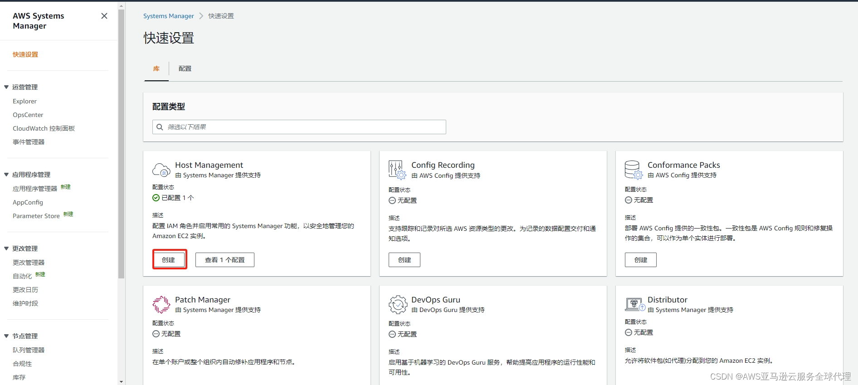Viewport: 858px width, 385px height.
Task: Click the green configured status checkmark
Action: pos(156,198)
